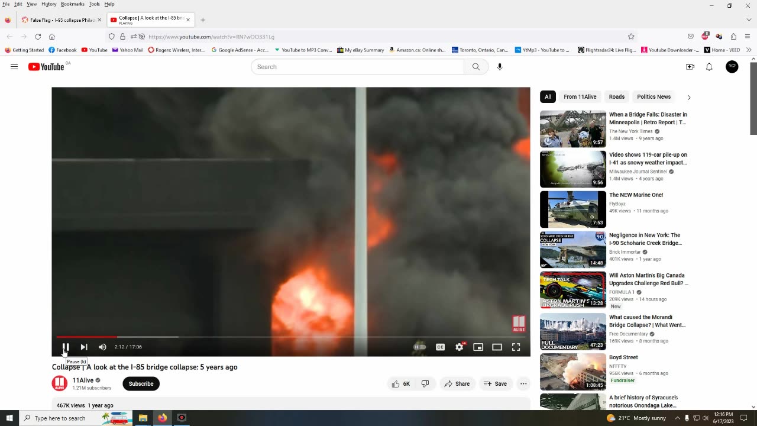
Task: Close the Collapse YouTube tab
Action: pyautogui.click(x=188, y=20)
